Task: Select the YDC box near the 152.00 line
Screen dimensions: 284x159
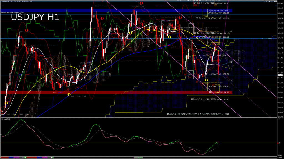Action: [x=191, y=75]
